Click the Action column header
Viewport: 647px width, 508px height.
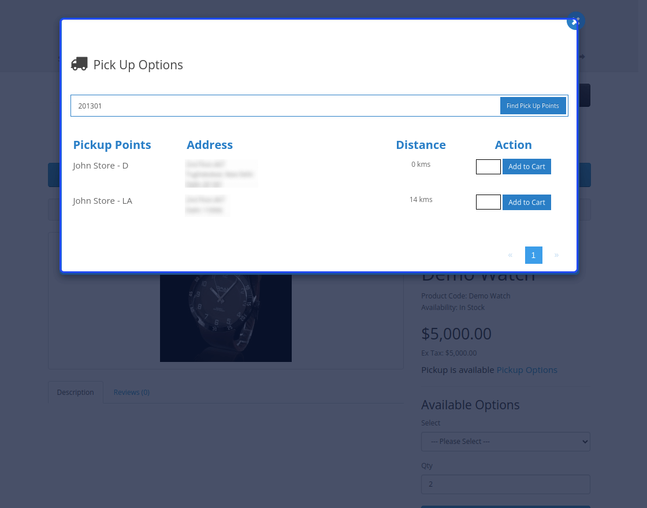pos(513,145)
